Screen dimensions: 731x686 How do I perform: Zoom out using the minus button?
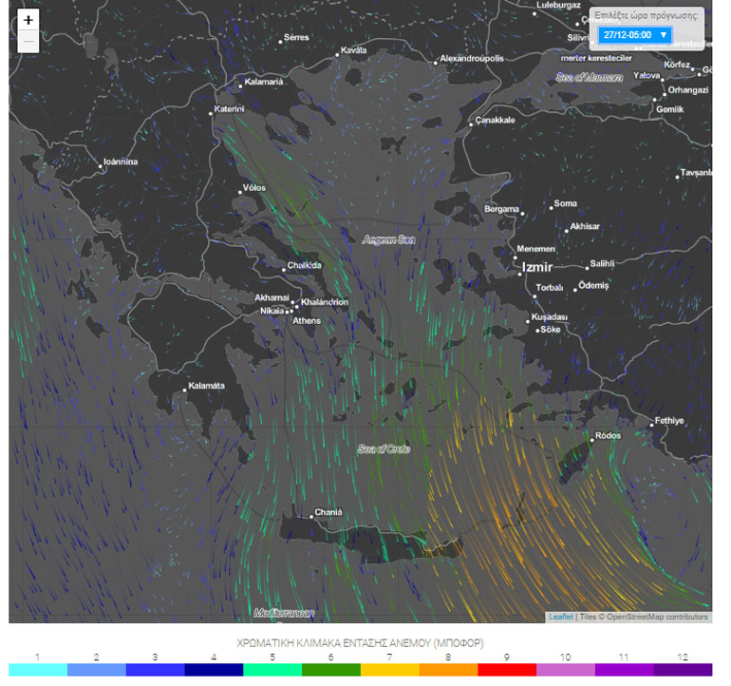point(28,42)
